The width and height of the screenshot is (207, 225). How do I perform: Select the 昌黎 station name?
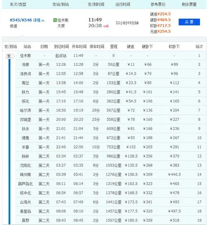[25, 220]
